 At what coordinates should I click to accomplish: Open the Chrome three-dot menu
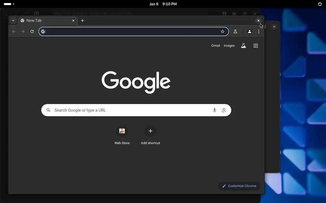(x=259, y=31)
